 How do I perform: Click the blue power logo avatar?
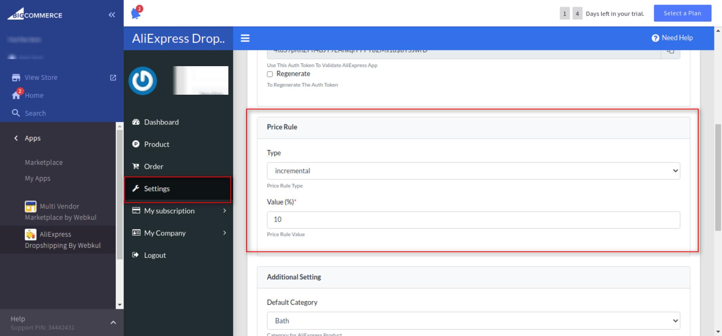coord(143,81)
